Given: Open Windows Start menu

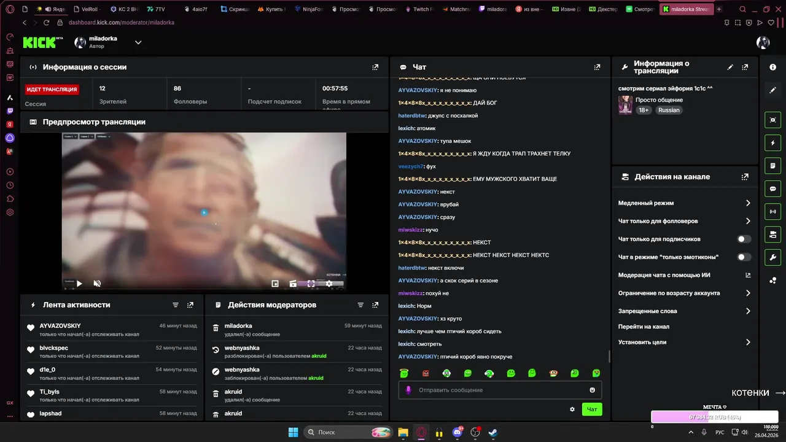Looking at the screenshot, I should (293, 432).
